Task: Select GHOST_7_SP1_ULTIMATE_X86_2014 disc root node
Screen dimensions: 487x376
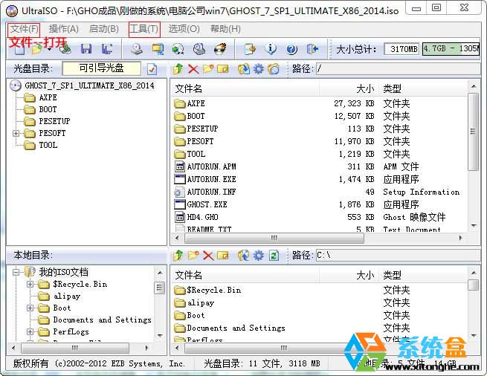Action: [89, 85]
